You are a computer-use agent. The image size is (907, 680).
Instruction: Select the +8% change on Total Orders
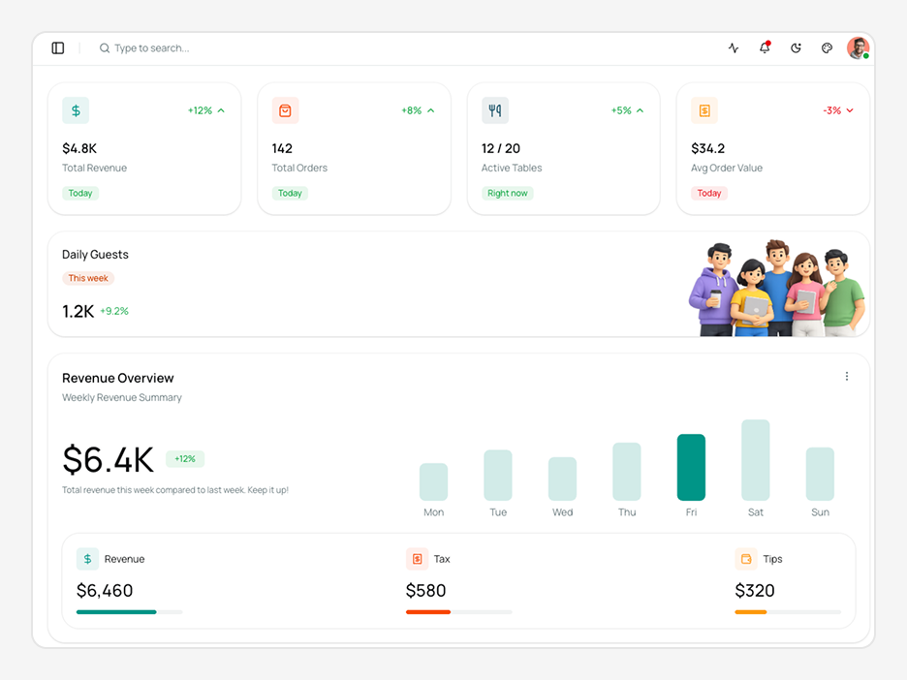point(412,110)
